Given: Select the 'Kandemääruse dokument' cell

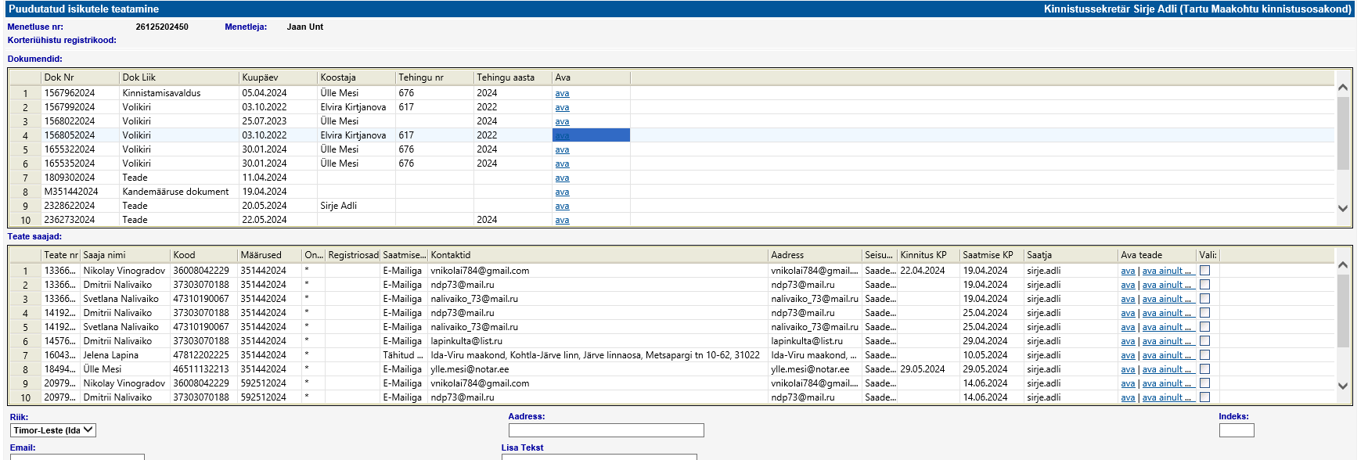Looking at the screenshot, I should coord(179,192).
